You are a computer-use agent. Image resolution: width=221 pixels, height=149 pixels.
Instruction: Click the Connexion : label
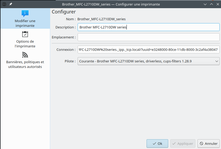tap(66, 49)
